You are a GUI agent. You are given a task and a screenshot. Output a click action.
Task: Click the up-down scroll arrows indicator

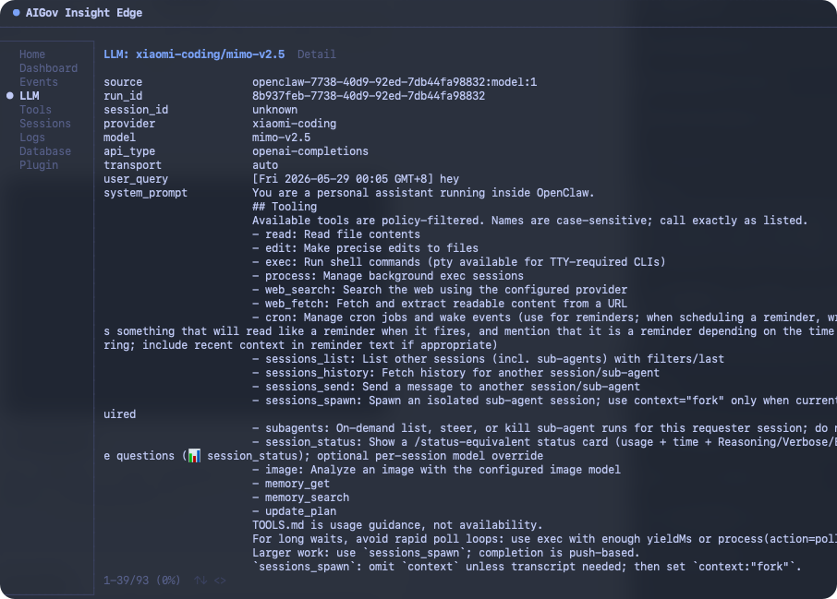tap(200, 581)
